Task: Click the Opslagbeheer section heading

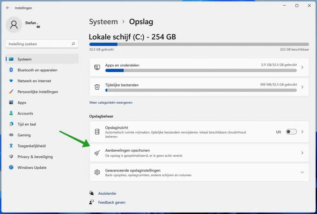Action: pos(101,116)
